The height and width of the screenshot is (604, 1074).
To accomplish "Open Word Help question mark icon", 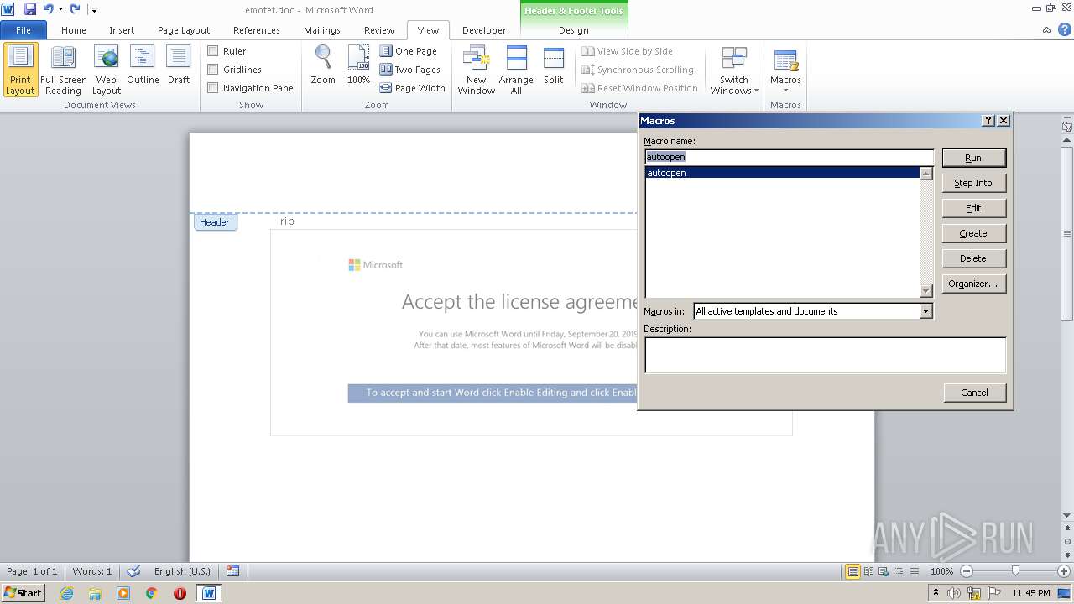I will pos(1065,30).
